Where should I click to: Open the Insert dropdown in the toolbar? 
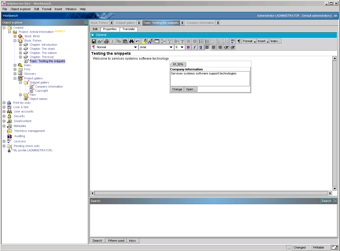point(263,41)
